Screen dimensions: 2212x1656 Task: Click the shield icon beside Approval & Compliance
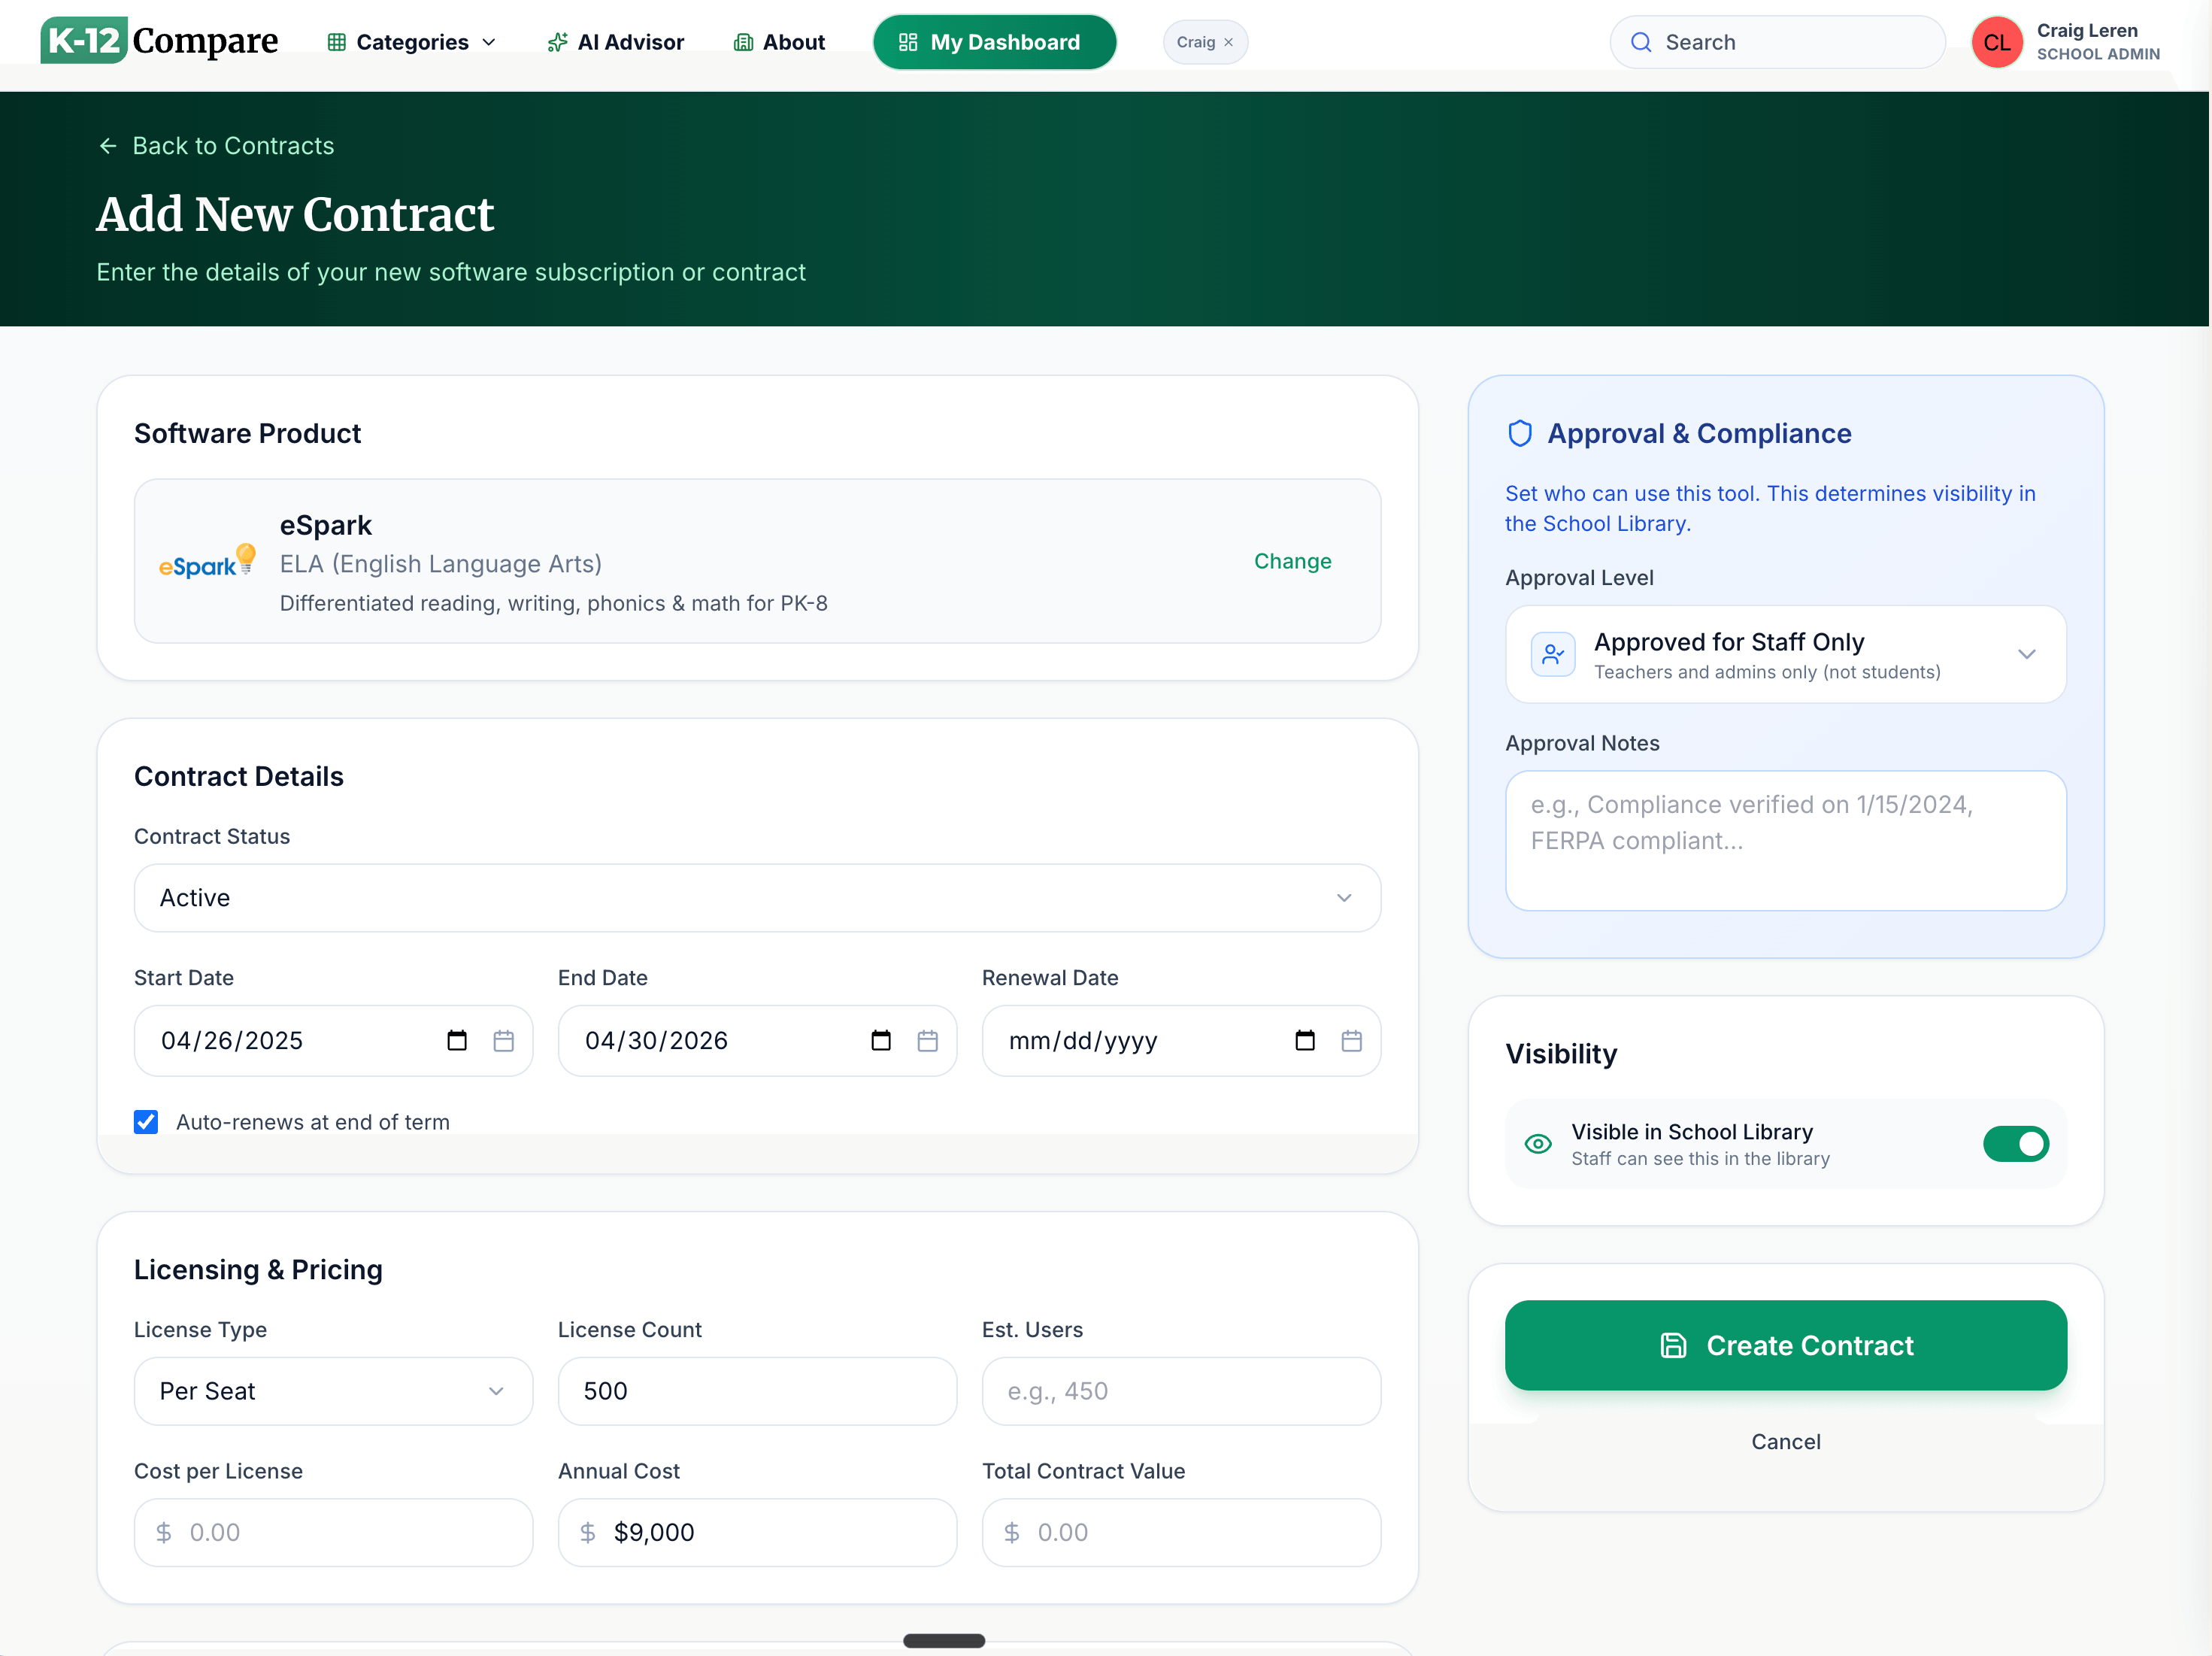1520,433
